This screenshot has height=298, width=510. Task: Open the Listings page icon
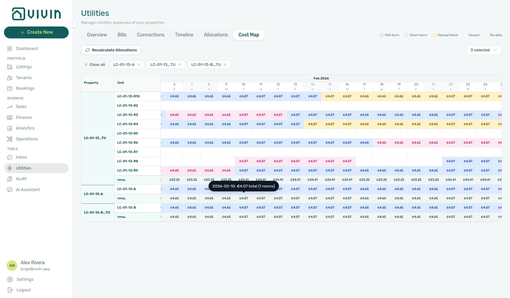pyautogui.click(x=10, y=67)
